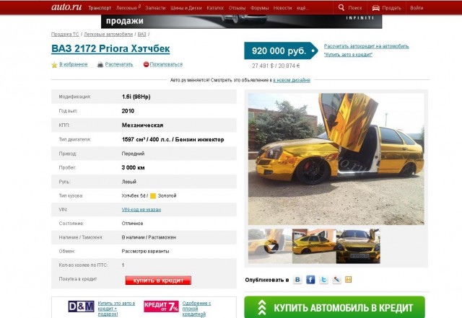Select the second thumbnail side view
This screenshot has height=318, width=462.
point(314,246)
